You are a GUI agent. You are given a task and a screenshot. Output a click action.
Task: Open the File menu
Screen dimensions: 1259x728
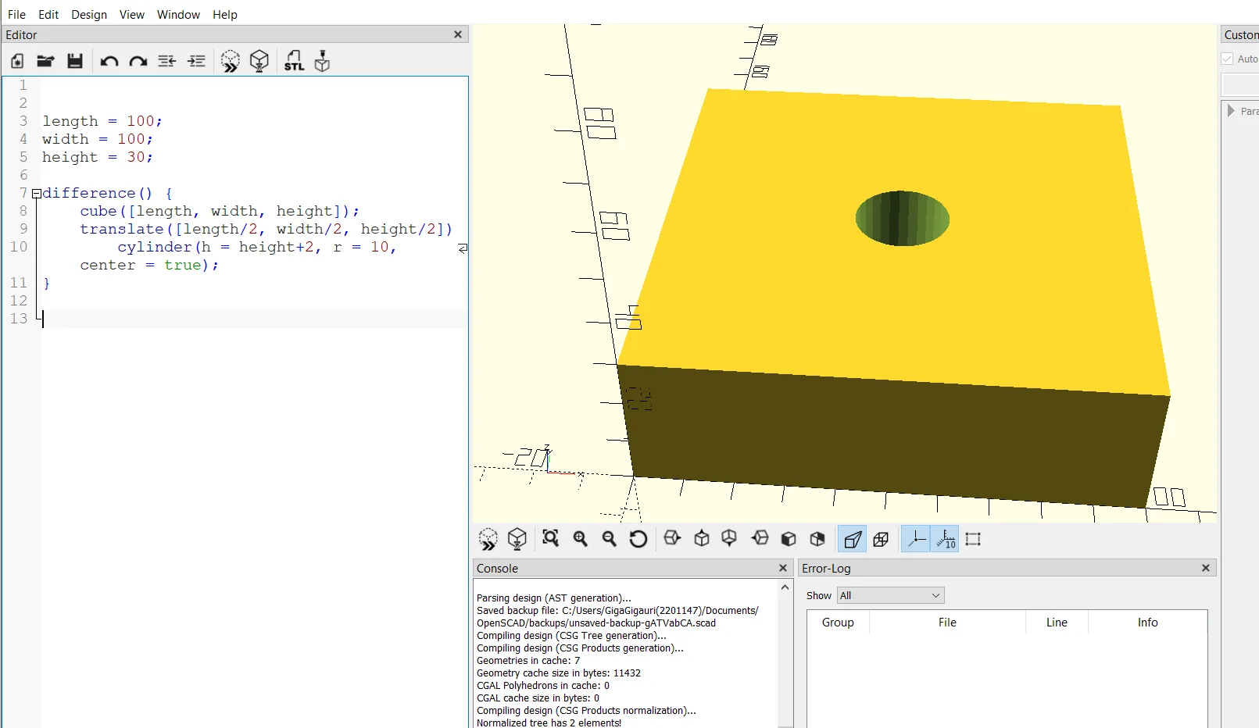[x=16, y=14]
